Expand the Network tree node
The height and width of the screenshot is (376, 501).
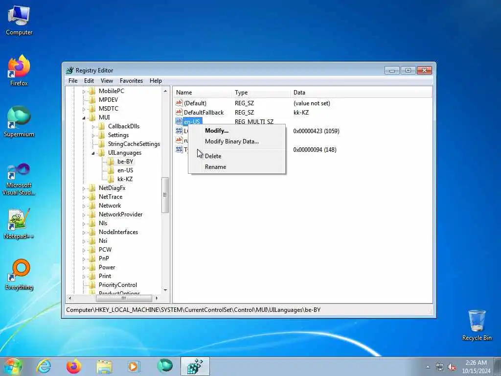(x=84, y=206)
